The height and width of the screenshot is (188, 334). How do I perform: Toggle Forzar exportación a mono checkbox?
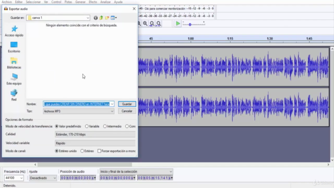pyautogui.click(x=99, y=151)
